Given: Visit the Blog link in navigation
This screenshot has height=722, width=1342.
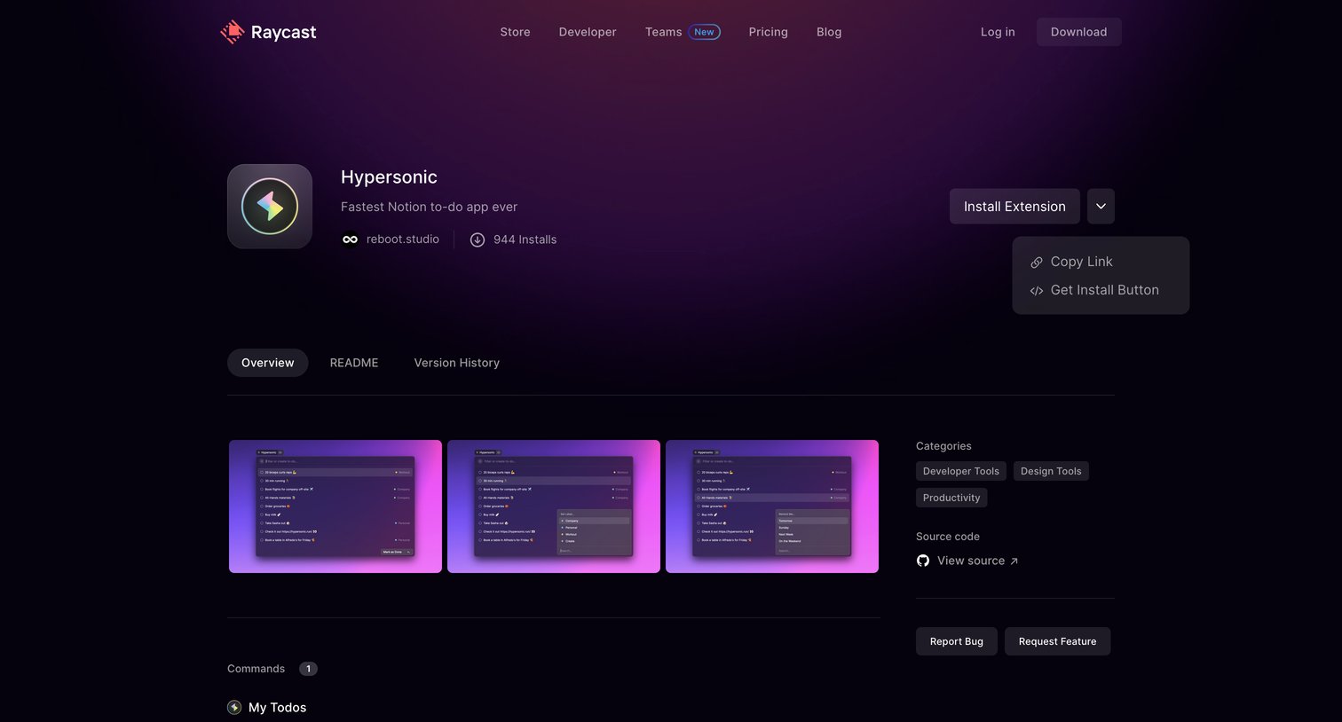Looking at the screenshot, I should point(829,32).
